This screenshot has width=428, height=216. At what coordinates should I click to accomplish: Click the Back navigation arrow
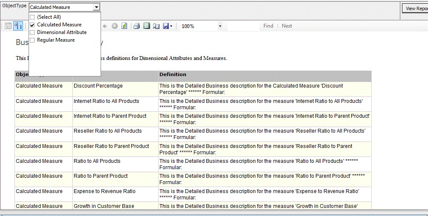pyautogui.click(x=105, y=26)
